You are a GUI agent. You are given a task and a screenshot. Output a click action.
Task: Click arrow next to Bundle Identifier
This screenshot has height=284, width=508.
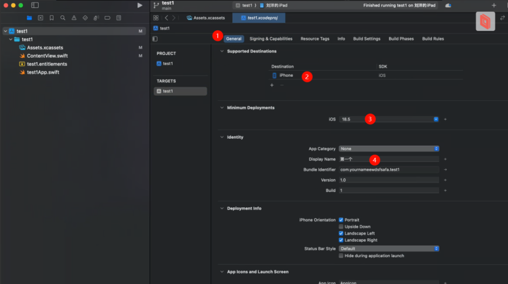point(445,169)
